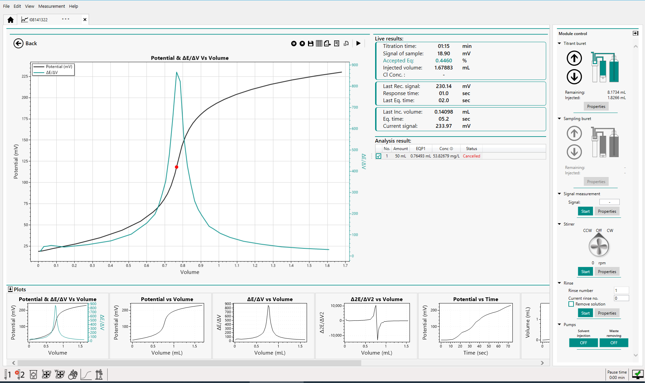The image size is (645, 383).
Task: Click the save floppy disk icon
Action: click(x=310, y=43)
